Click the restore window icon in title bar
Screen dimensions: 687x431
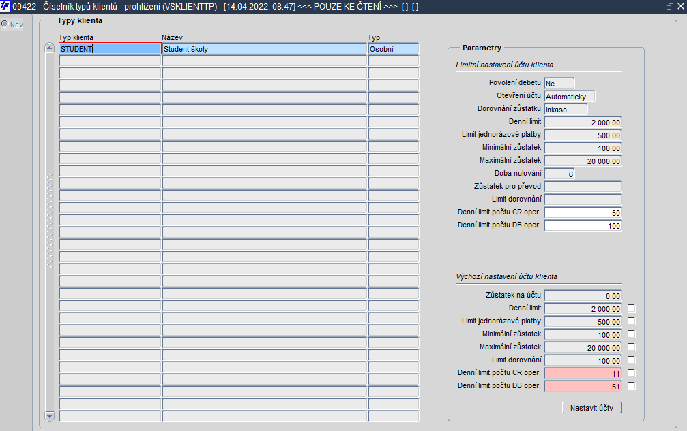(669, 6)
